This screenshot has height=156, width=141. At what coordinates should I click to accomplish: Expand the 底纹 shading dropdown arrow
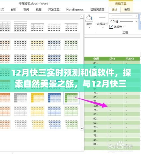point(89,27)
